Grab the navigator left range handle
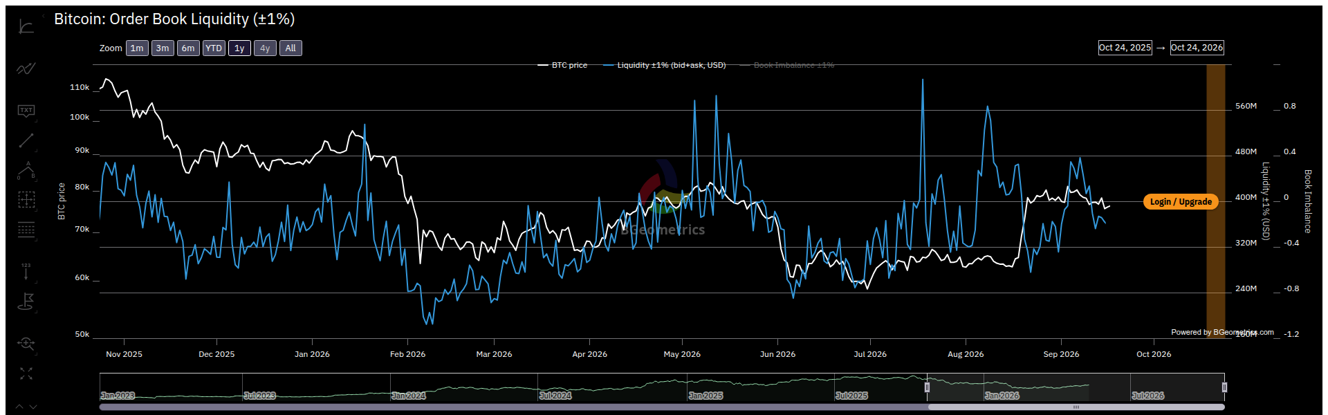 click(928, 387)
